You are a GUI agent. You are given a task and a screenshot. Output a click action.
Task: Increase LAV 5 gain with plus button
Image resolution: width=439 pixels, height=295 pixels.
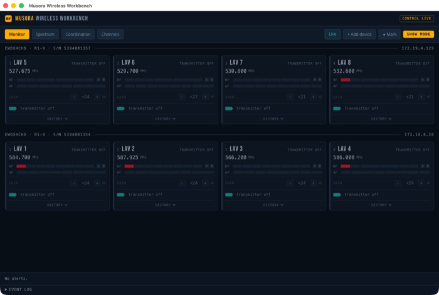(x=97, y=97)
